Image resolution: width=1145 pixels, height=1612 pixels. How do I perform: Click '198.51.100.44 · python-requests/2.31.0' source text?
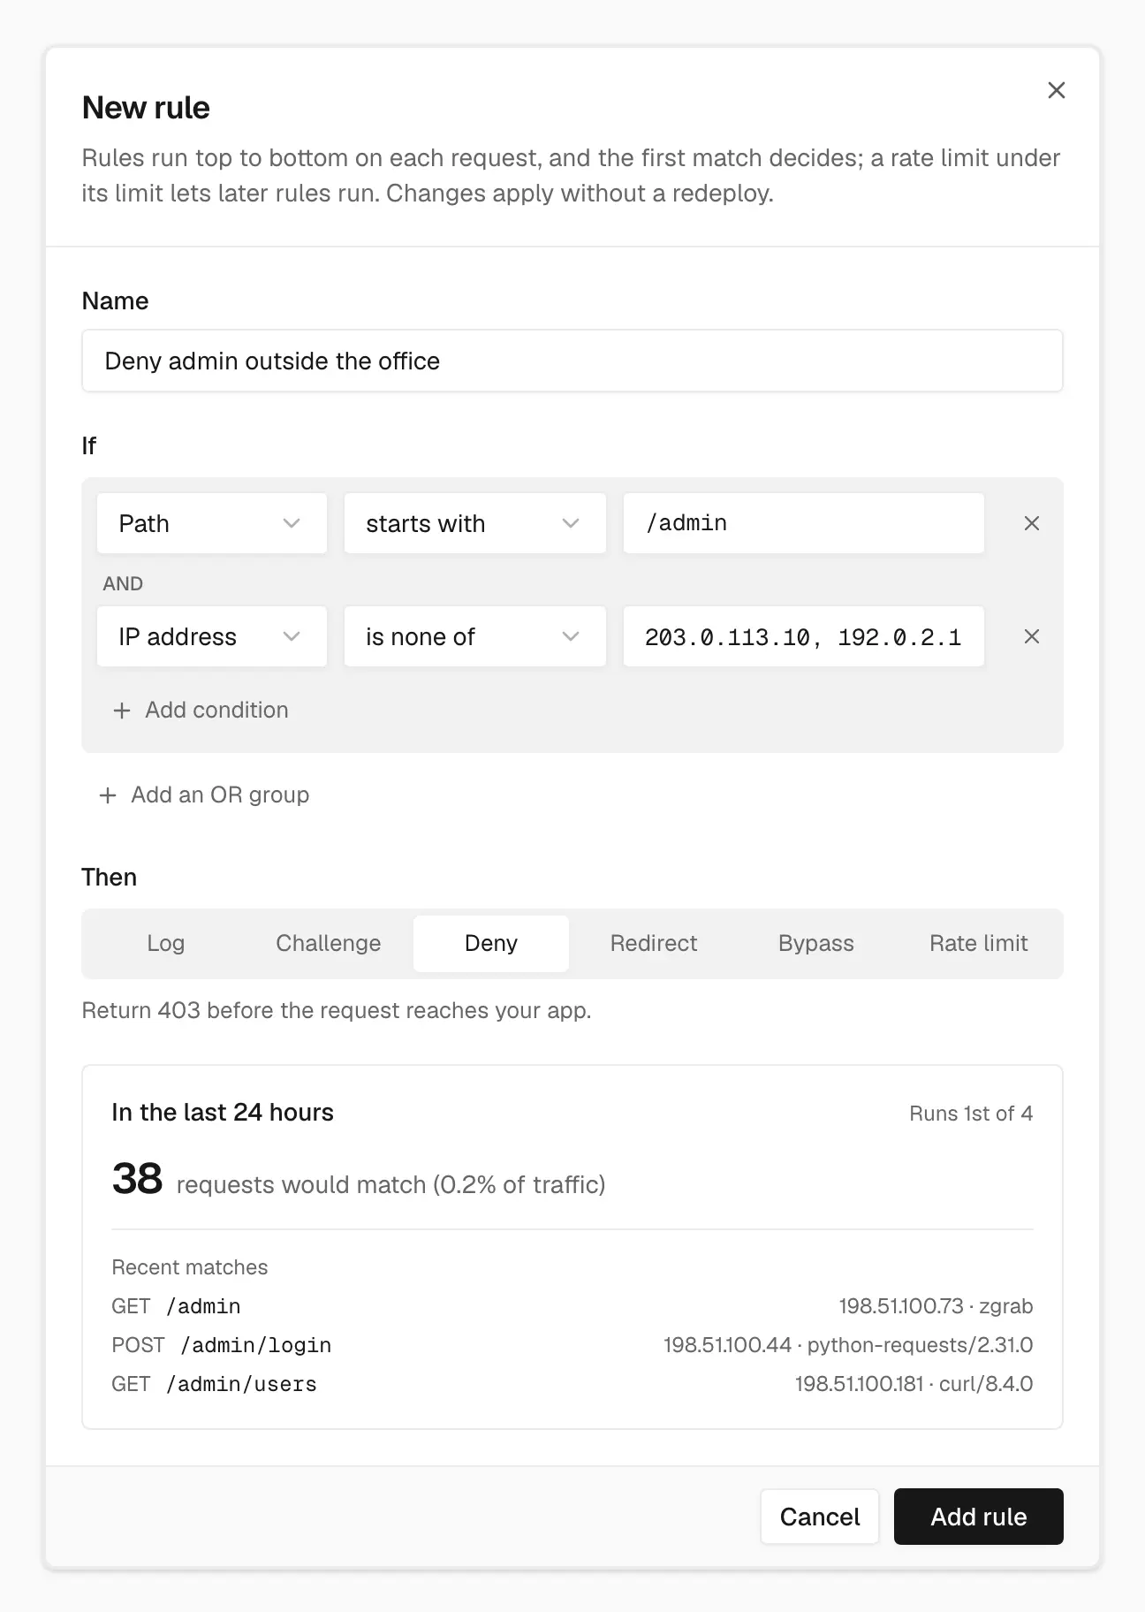click(x=849, y=1345)
